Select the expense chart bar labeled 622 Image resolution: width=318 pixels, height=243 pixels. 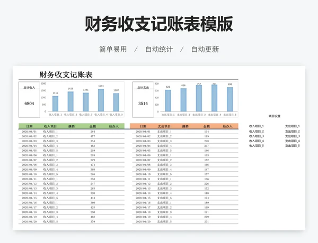168,101
